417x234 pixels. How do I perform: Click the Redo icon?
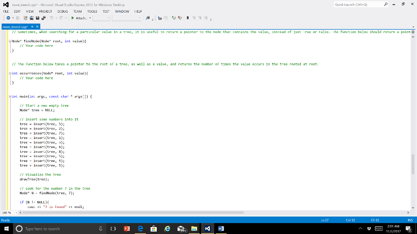[x=60, y=18]
